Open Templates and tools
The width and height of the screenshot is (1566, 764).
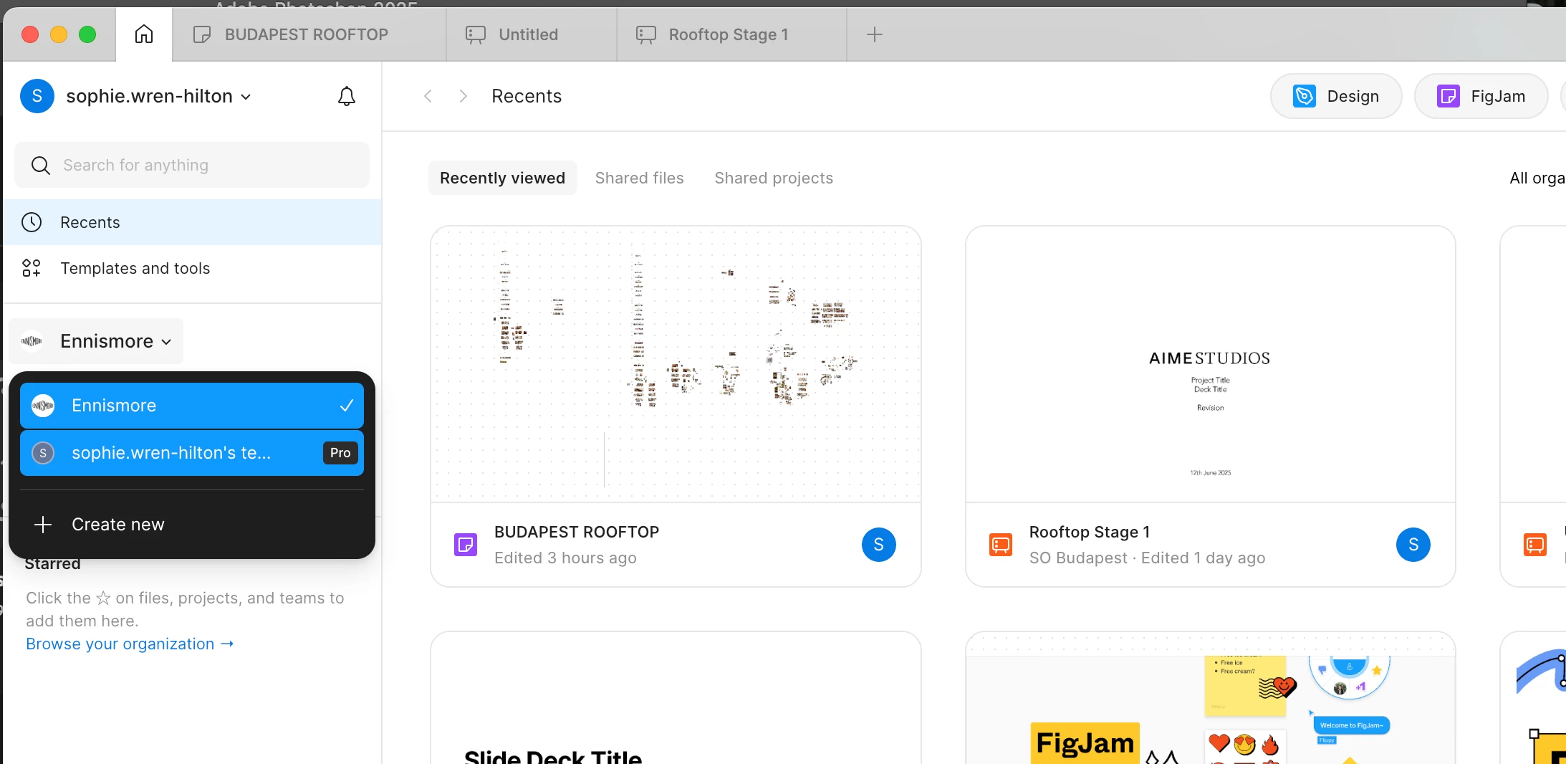click(192, 268)
